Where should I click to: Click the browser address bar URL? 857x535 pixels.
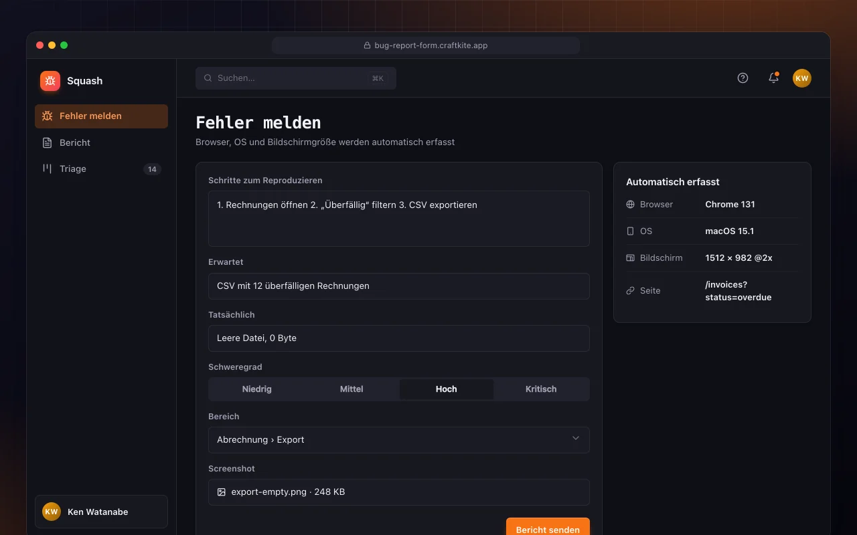426,45
